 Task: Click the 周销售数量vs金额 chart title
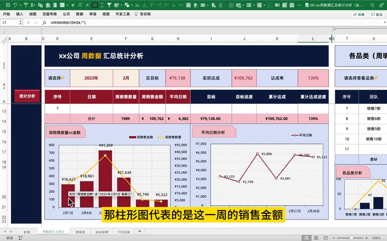tap(65, 133)
